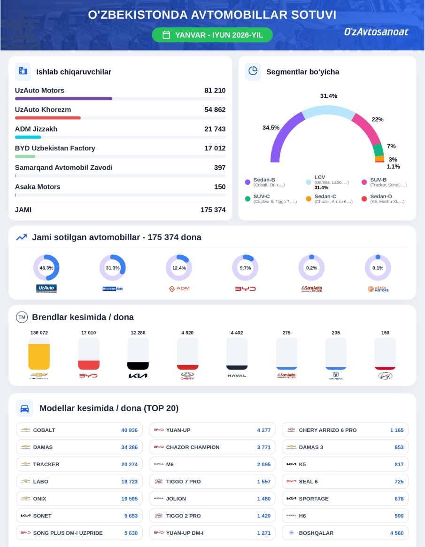
Task: Select the COBALT model row
Action: pos(79,430)
